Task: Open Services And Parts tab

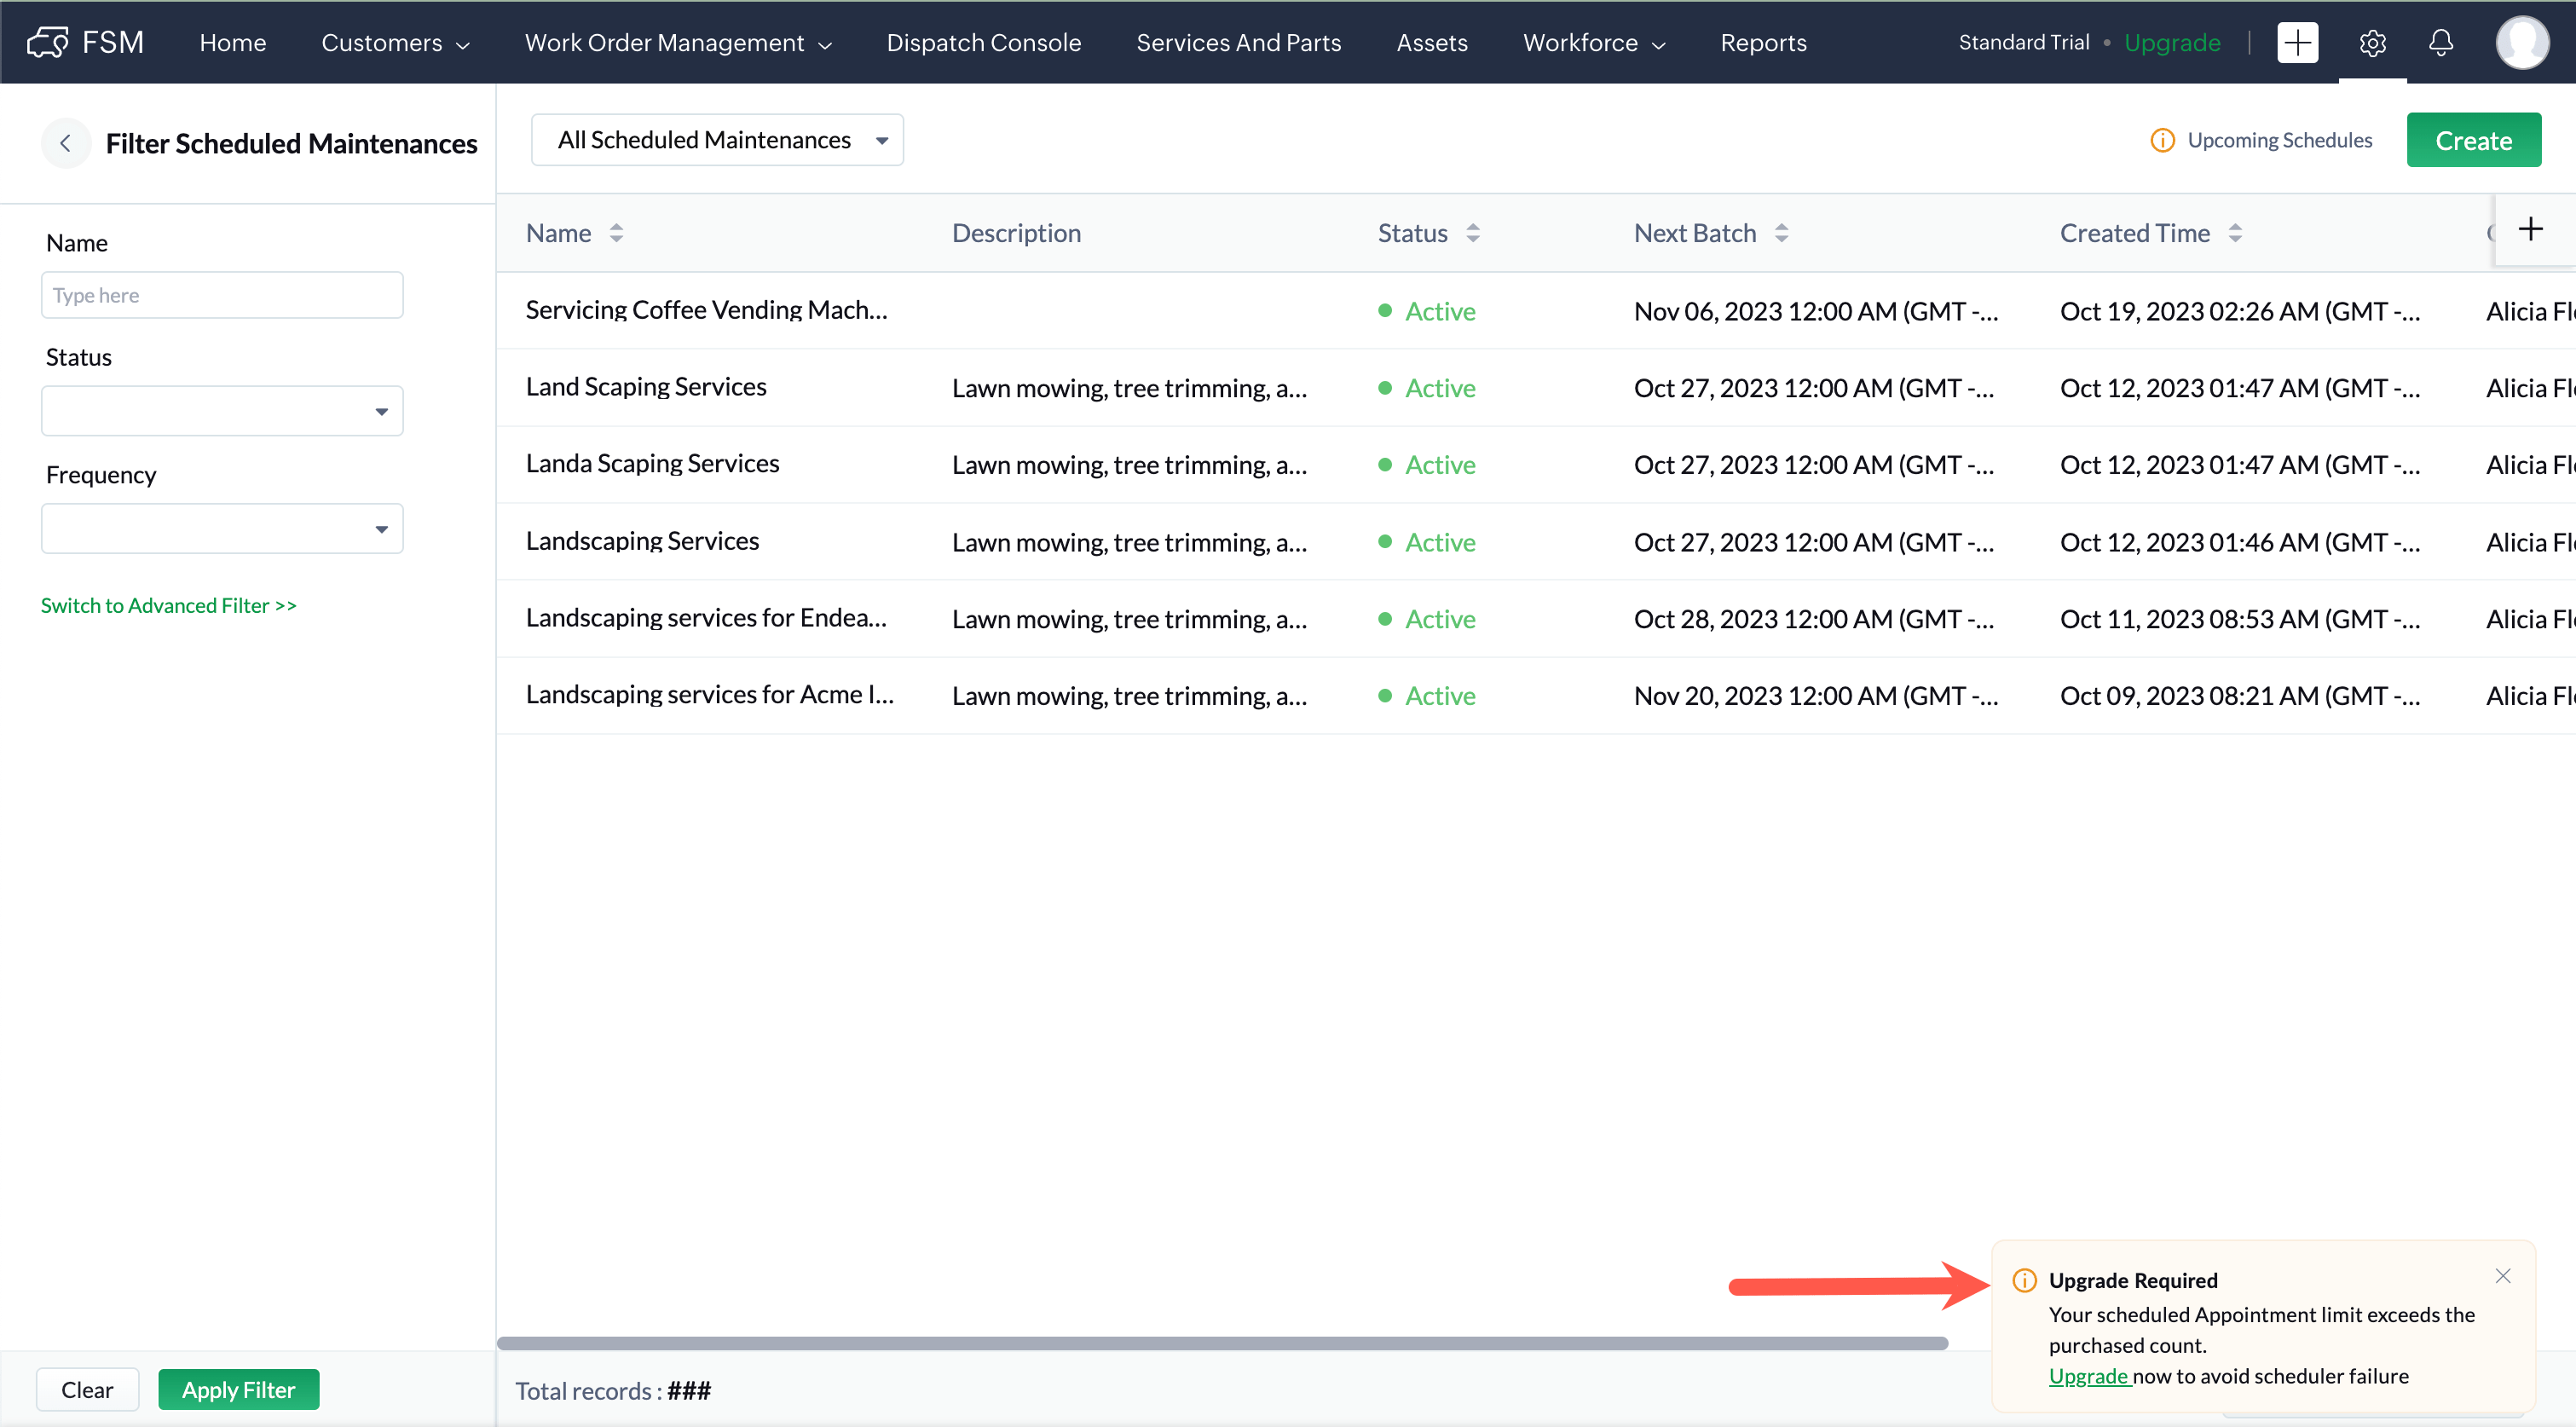Action: click(x=1238, y=43)
